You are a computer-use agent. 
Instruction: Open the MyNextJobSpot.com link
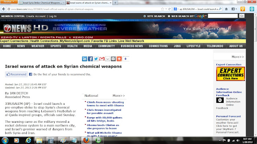coord(75,41)
